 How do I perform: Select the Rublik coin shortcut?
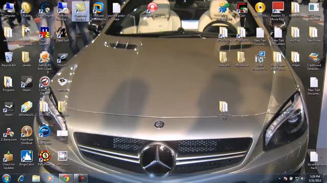click(x=27, y=9)
